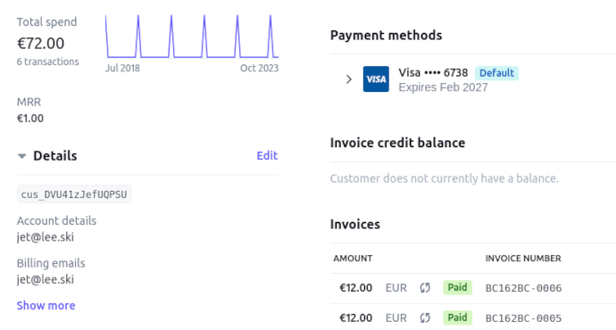Click Paid badge for invoice BC162BC-0005
The image size is (616, 330).
click(457, 318)
